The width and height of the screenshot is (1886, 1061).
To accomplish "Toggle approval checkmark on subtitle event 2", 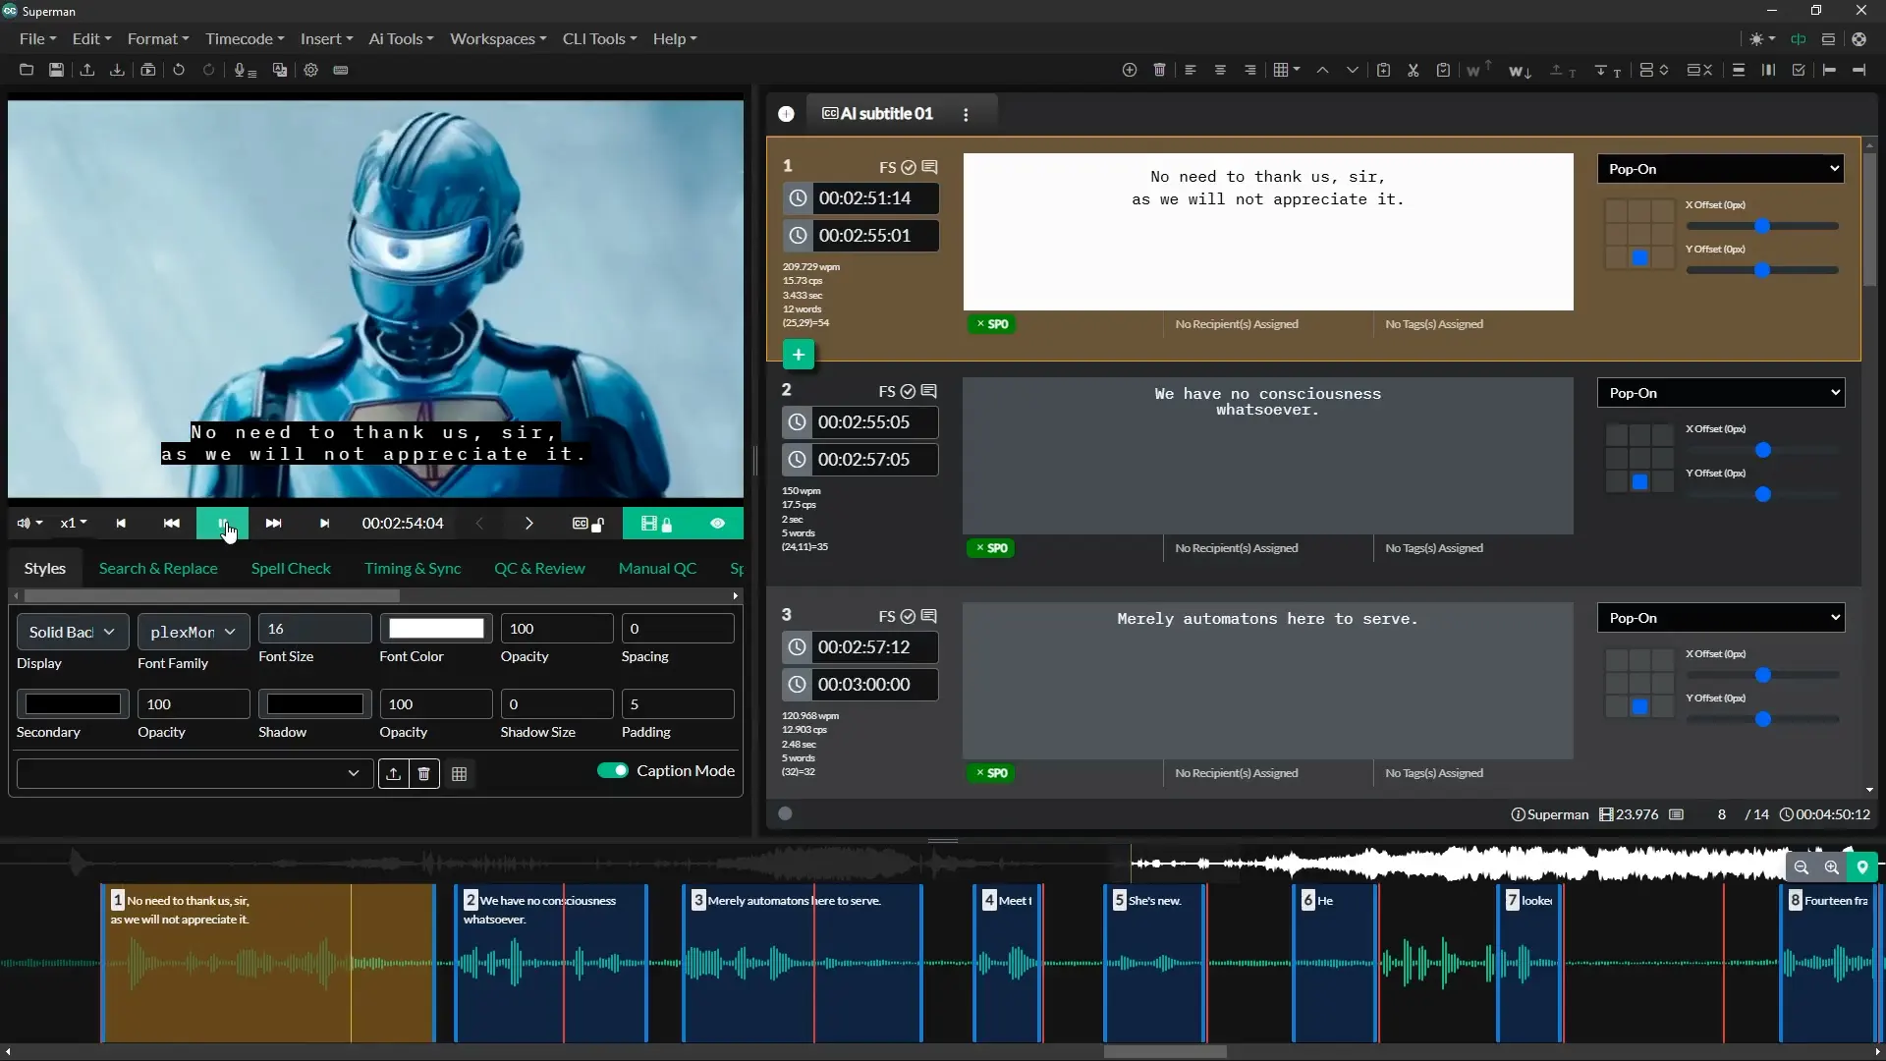I will [908, 391].
